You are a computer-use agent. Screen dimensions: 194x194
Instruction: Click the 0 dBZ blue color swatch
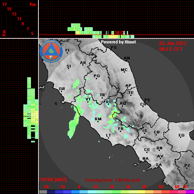(x=75, y=192)
